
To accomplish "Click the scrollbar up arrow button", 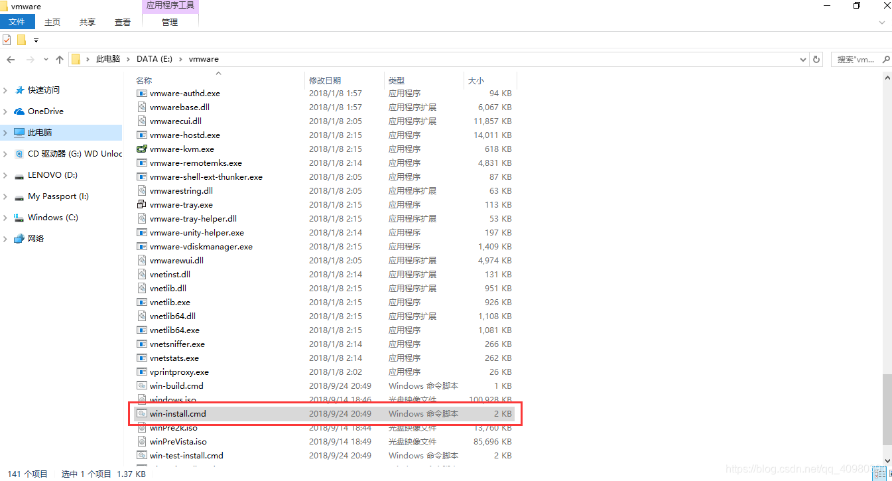I will point(887,78).
